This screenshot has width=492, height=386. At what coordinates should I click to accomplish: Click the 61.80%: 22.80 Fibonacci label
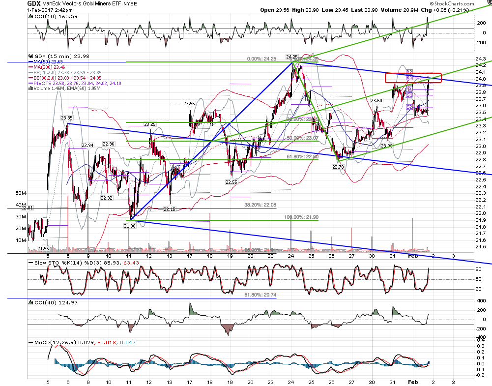(x=302, y=156)
